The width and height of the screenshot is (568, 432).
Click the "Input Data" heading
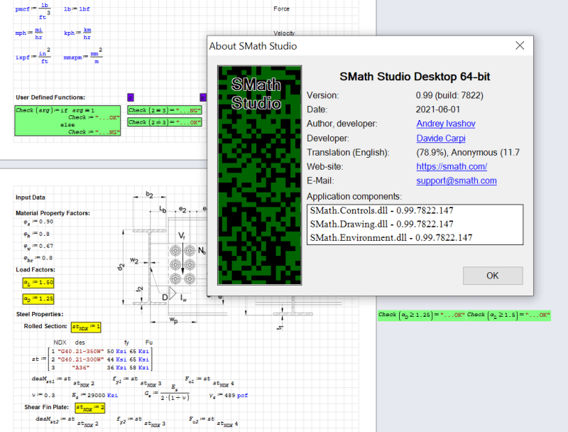point(31,197)
